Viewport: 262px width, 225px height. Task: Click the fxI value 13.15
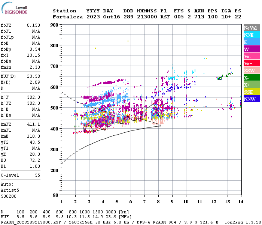33,55
